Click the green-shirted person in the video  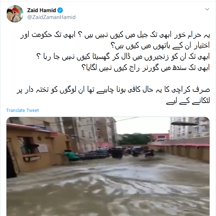(x=71, y=155)
